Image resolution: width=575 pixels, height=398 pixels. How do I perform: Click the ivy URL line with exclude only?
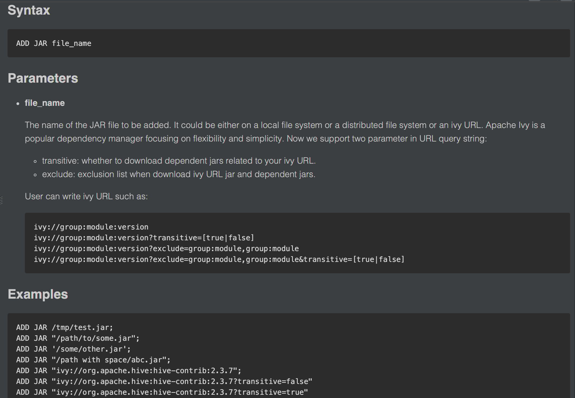(x=166, y=248)
